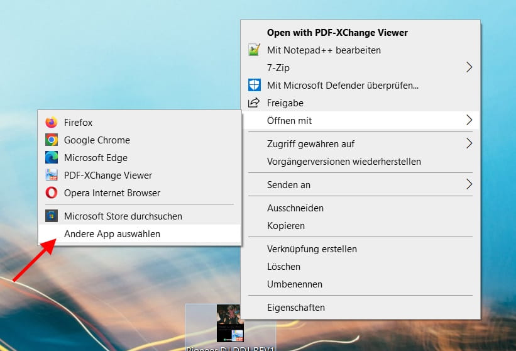
Task: Select the PDF file thumbnail on desktop
Action: coord(230,323)
